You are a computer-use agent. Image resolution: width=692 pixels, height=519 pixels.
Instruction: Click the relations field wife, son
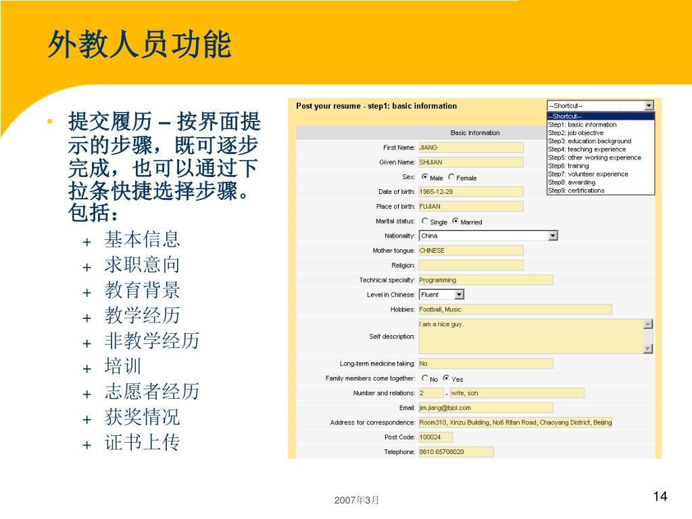(517, 393)
